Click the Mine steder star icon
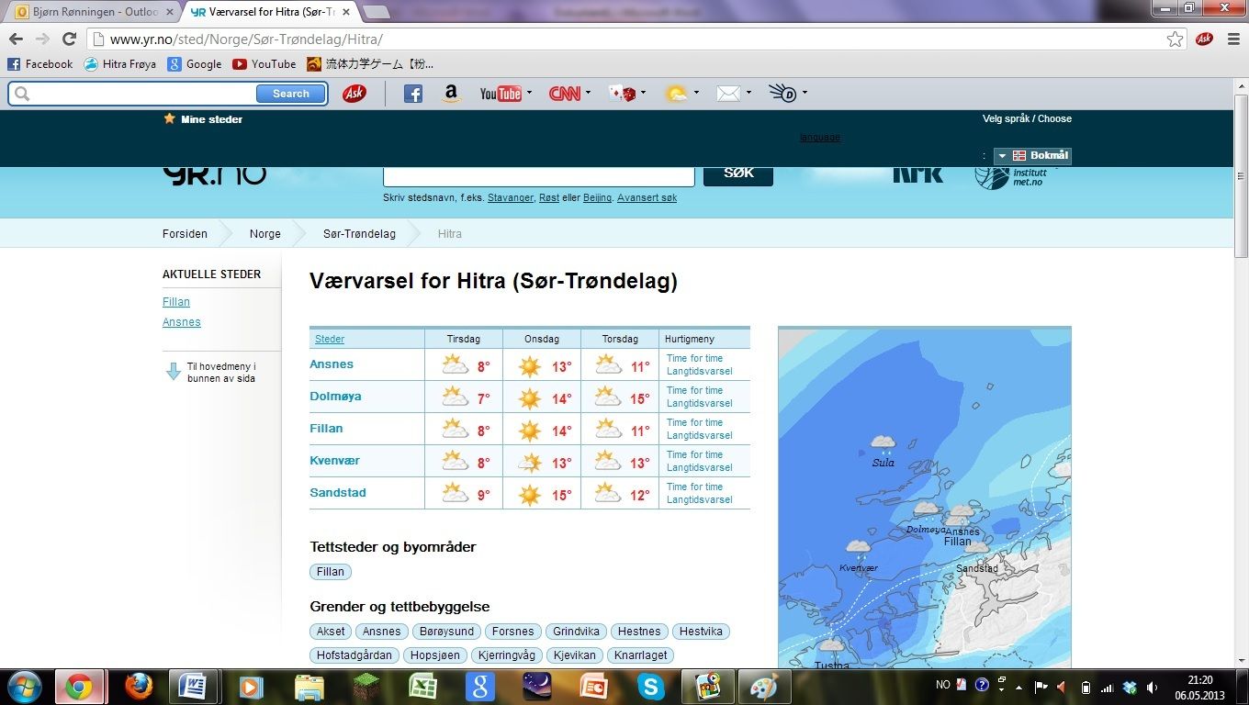The width and height of the screenshot is (1249, 705). click(169, 118)
